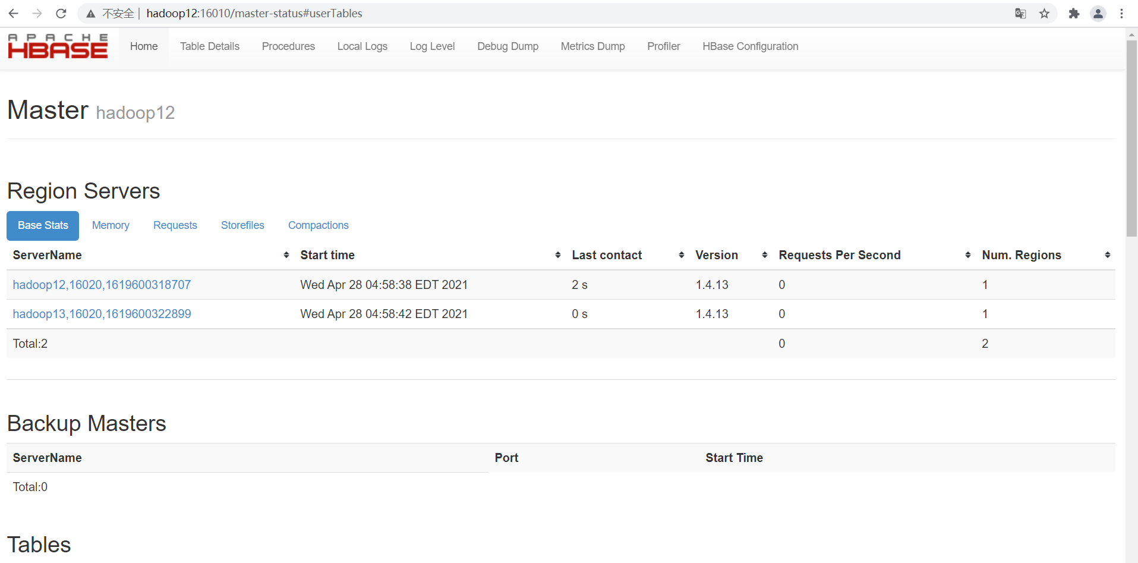Click the browser forward arrow
1138x563 pixels.
37,13
